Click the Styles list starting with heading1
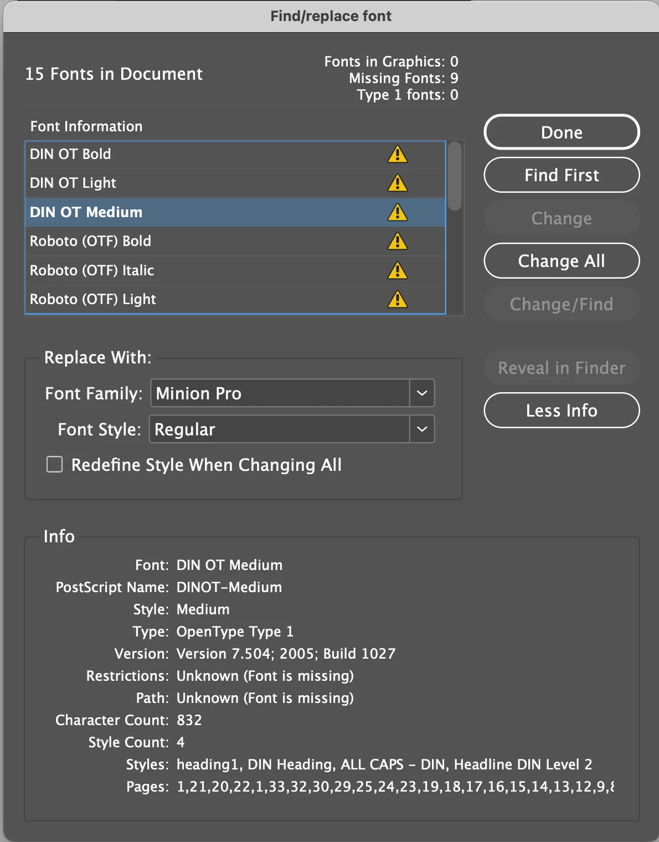The image size is (659, 842). pos(384,764)
